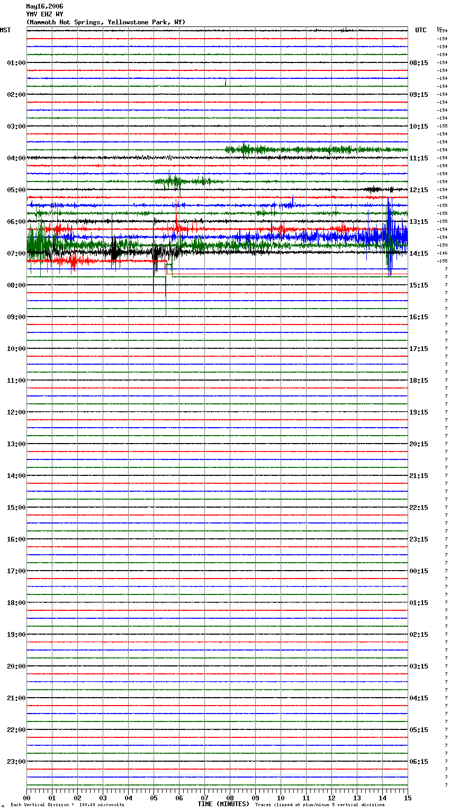Select the 15:00 MST hour label
This screenshot has height=812, width=450.
click(16, 508)
